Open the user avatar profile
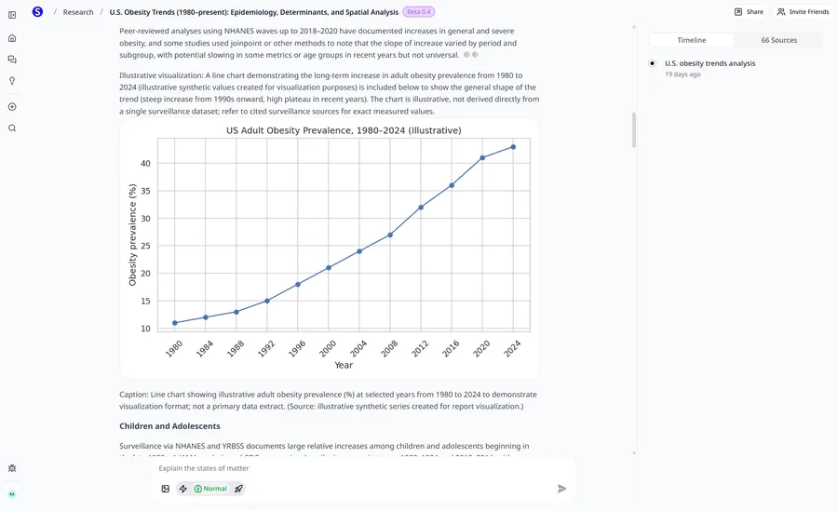838x511 pixels. pyautogui.click(x=12, y=494)
